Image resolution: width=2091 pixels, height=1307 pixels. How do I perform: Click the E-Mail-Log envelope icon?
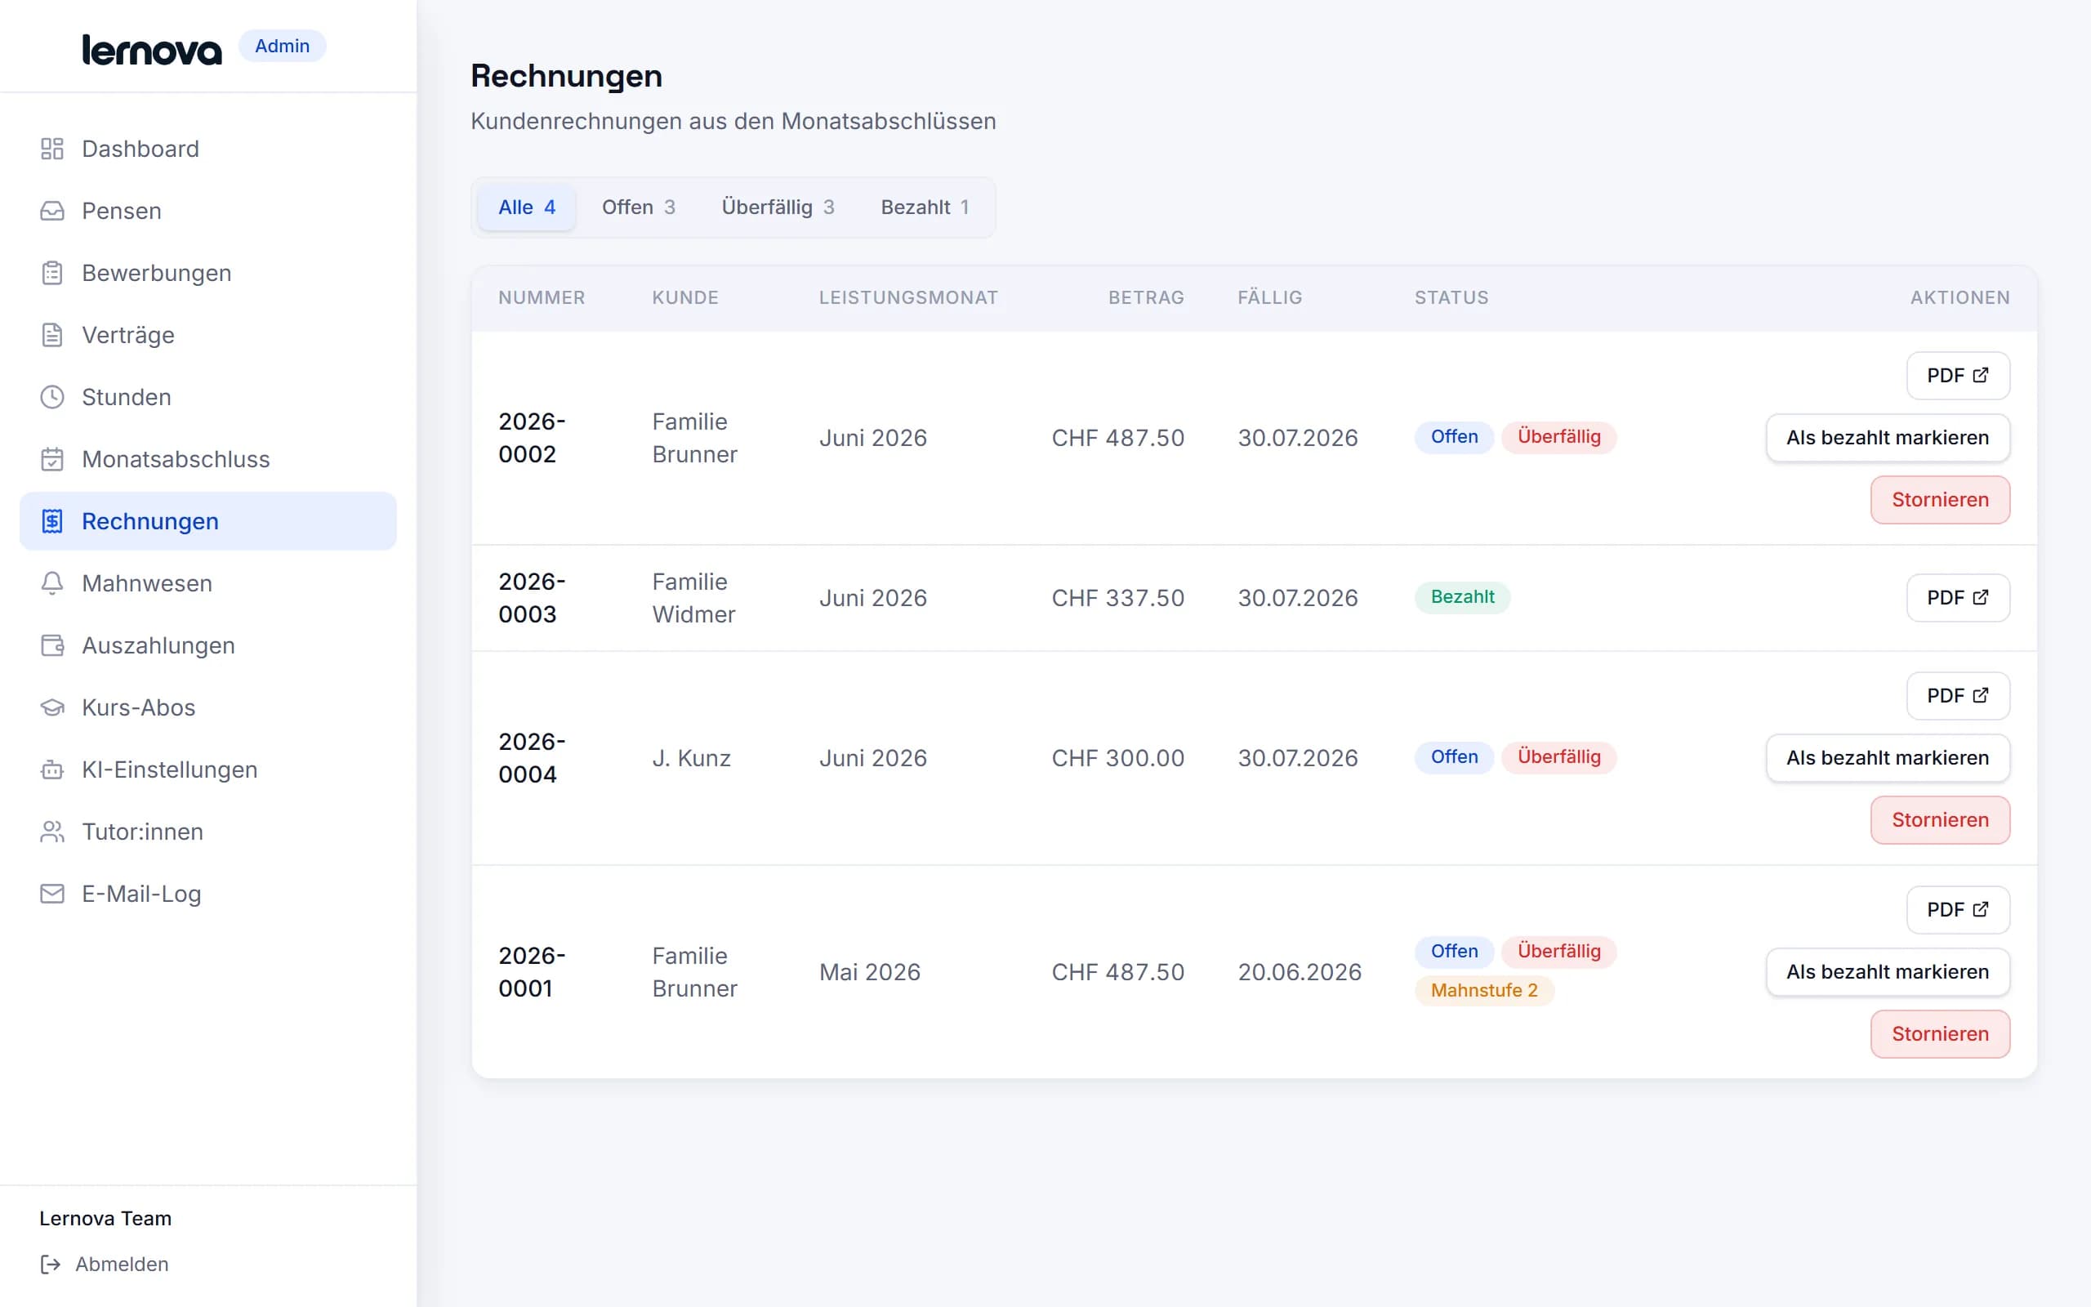point(51,894)
